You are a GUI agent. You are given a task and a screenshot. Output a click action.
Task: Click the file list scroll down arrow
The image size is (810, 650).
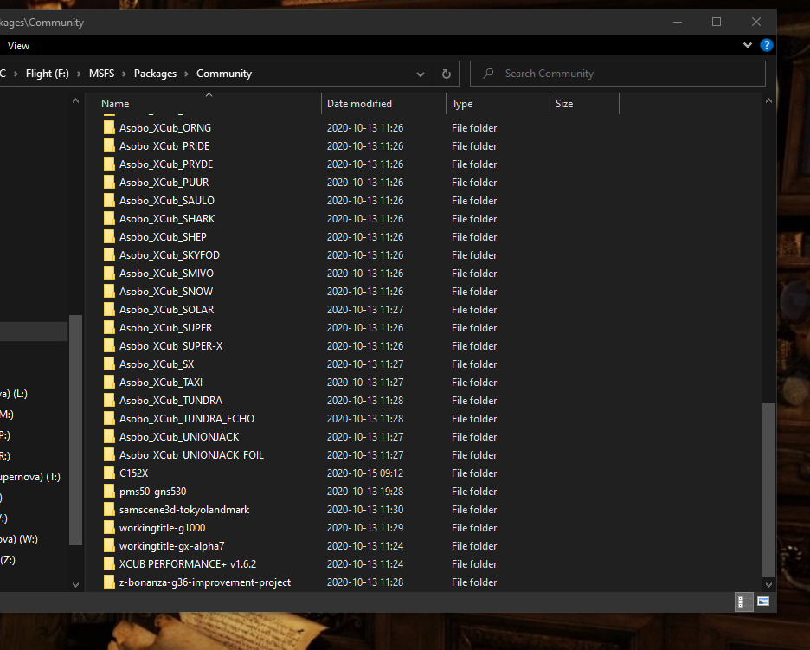point(768,584)
